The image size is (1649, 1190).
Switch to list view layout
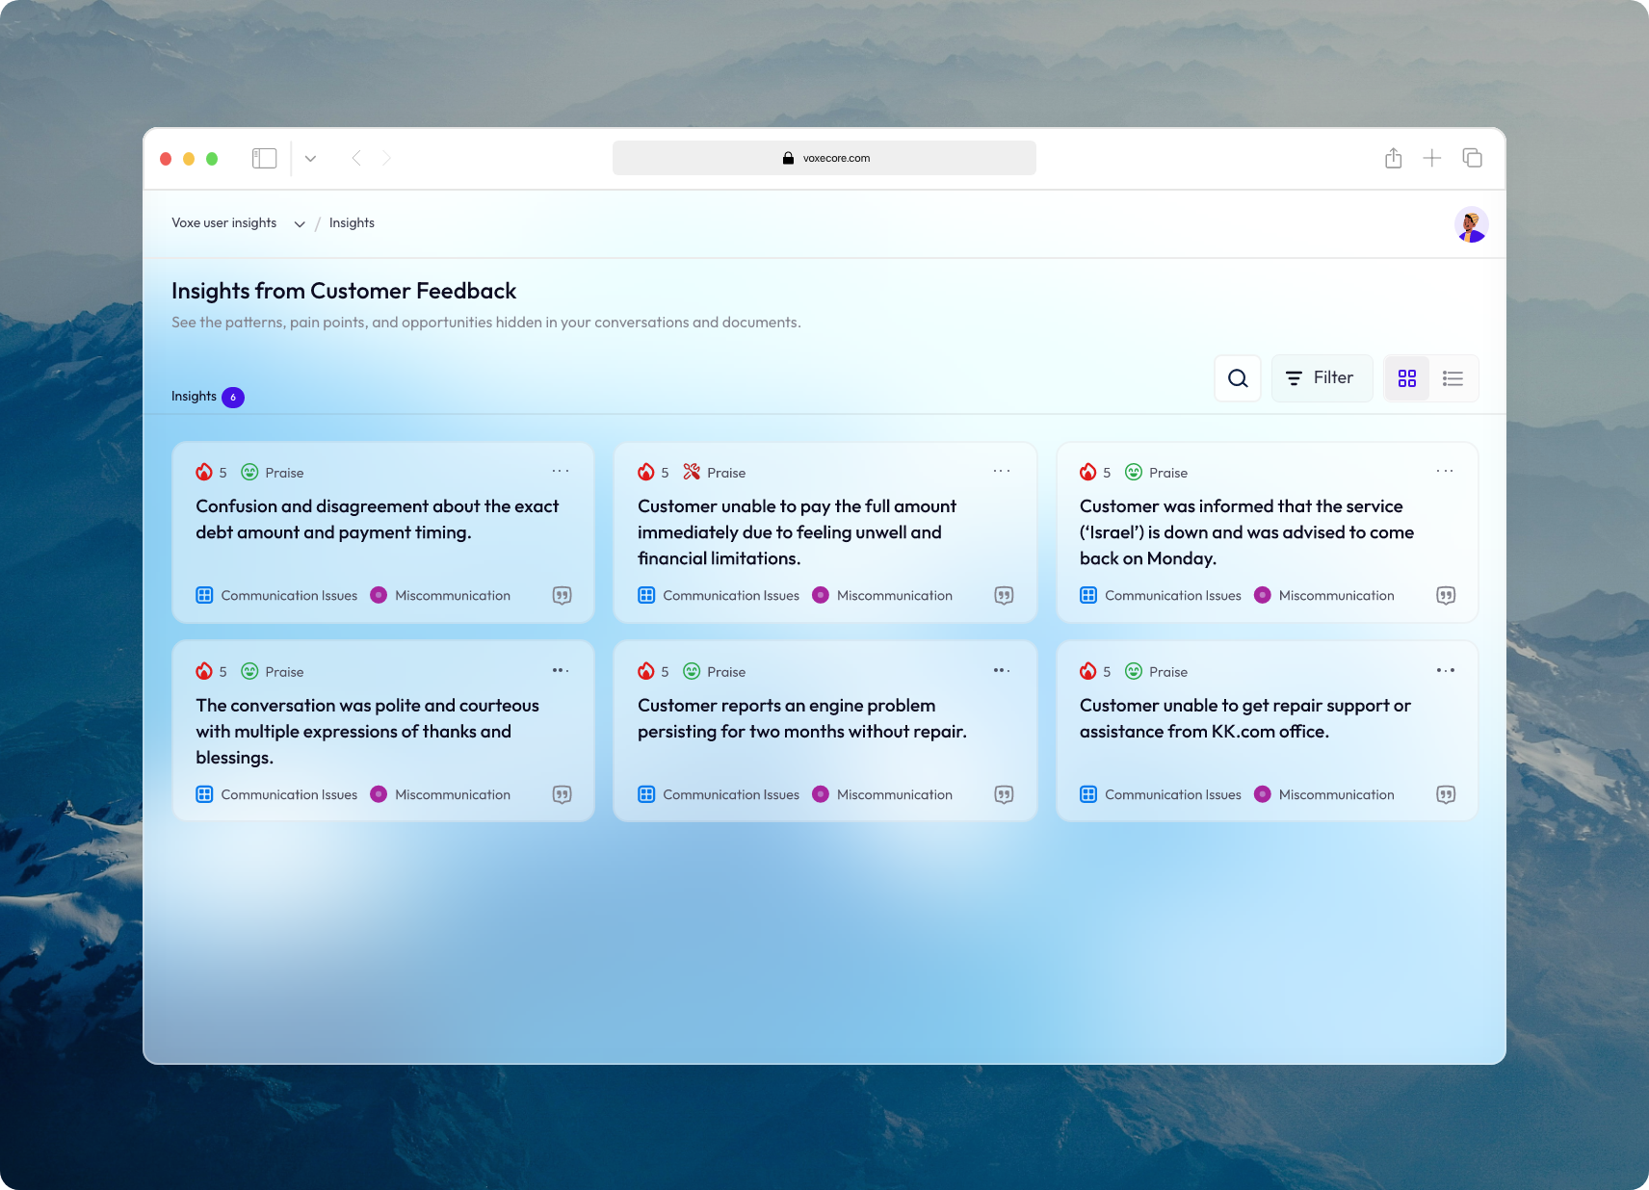pyautogui.click(x=1453, y=377)
